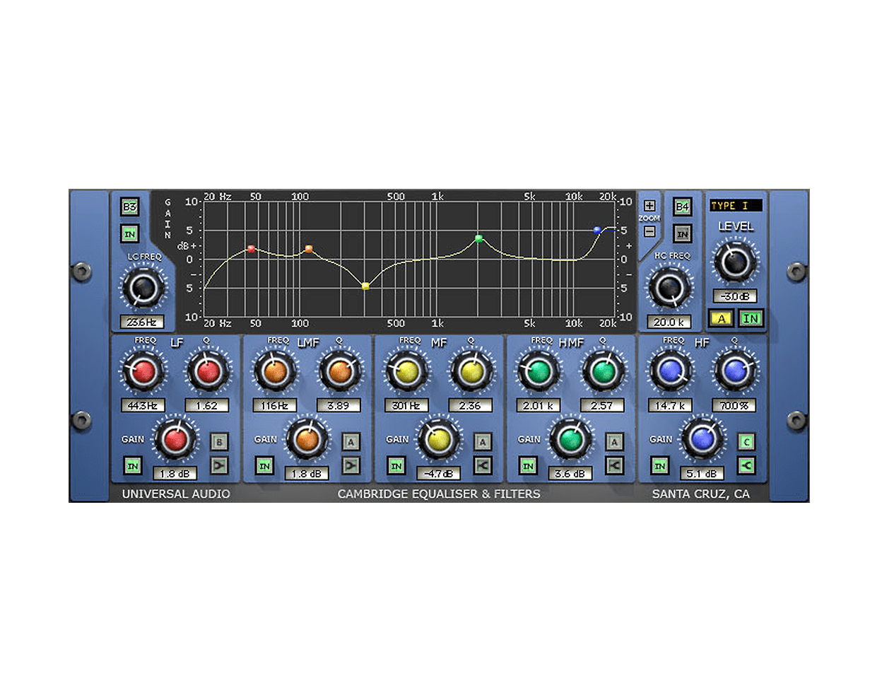Click the B3 low-cut filter type selector
Viewport: 882px width, 693px height.
[x=129, y=206]
